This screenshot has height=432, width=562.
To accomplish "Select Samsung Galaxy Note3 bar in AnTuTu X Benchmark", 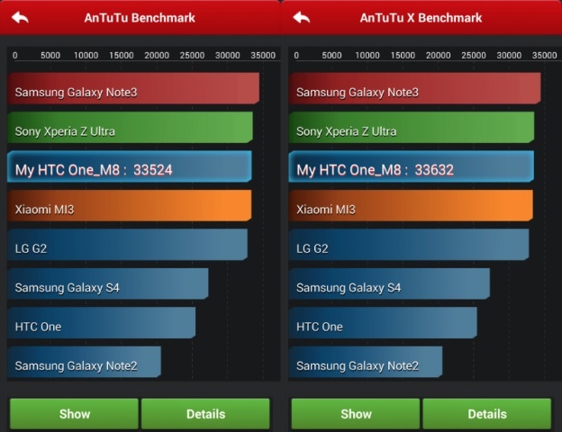I will point(414,88).
